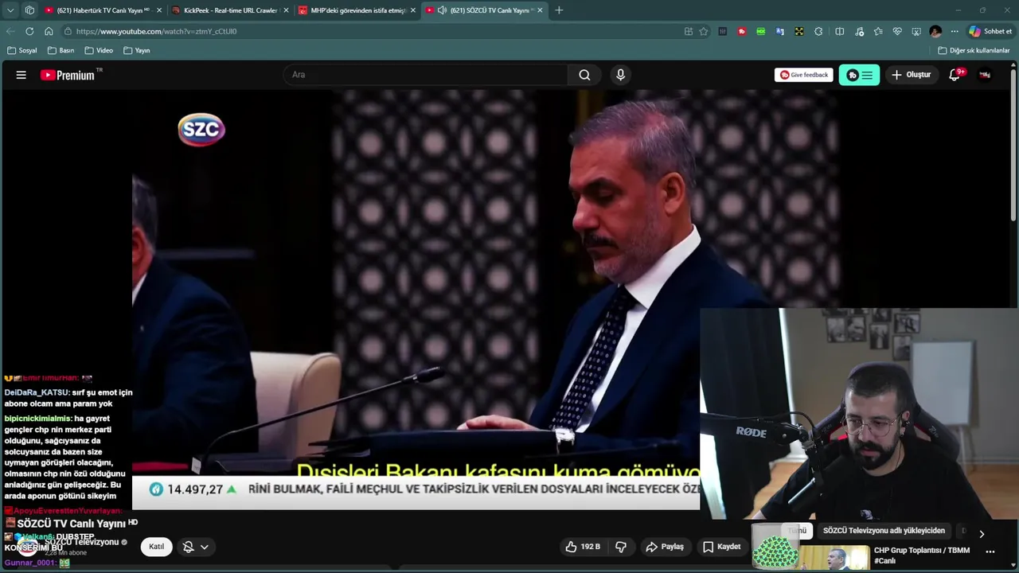
Task: Click the DeiDaRa_KATSU chat username
Action: 36,392
